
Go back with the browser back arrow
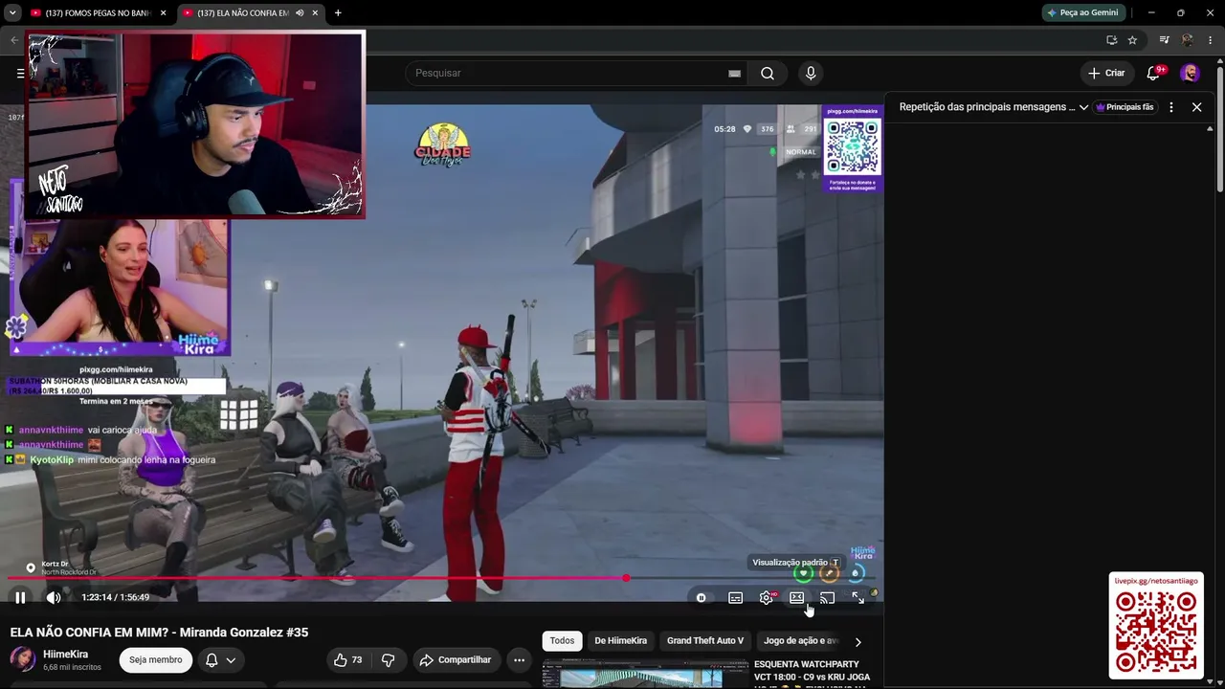pyautogui.click(x=13, y=40)
